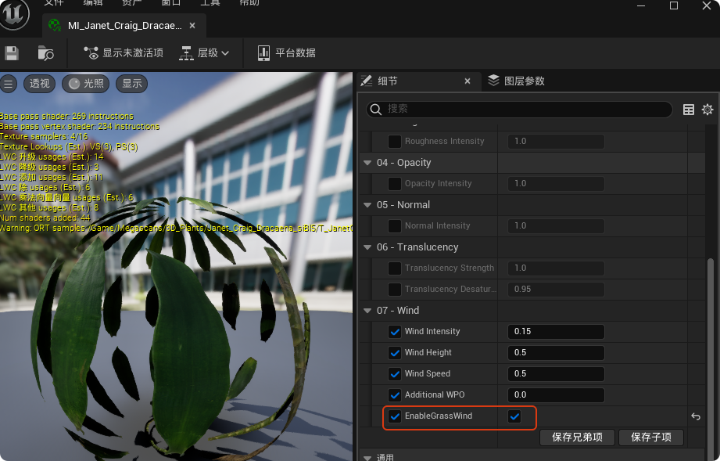720x461 pixels.
Task: Close the 细节 details tab
Action: [x=467, y=81]
